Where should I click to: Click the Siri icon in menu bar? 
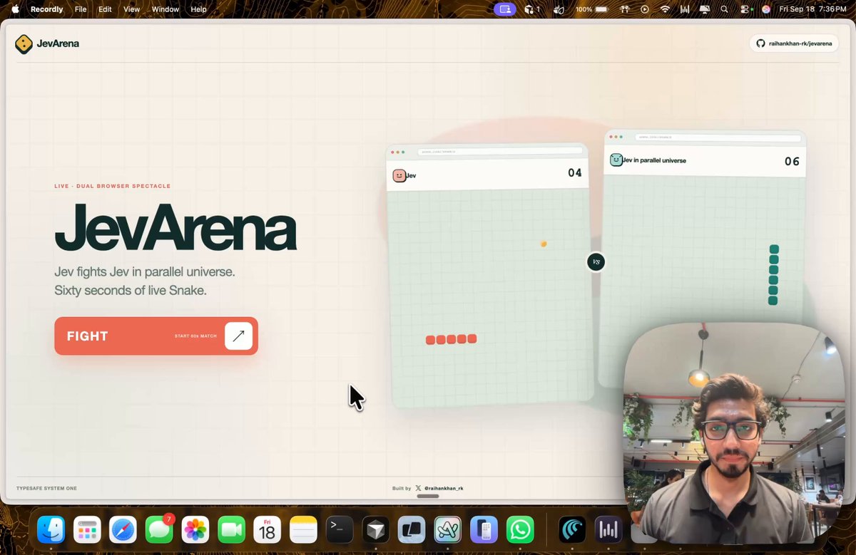pyautogui.click(x=766, y=9)
